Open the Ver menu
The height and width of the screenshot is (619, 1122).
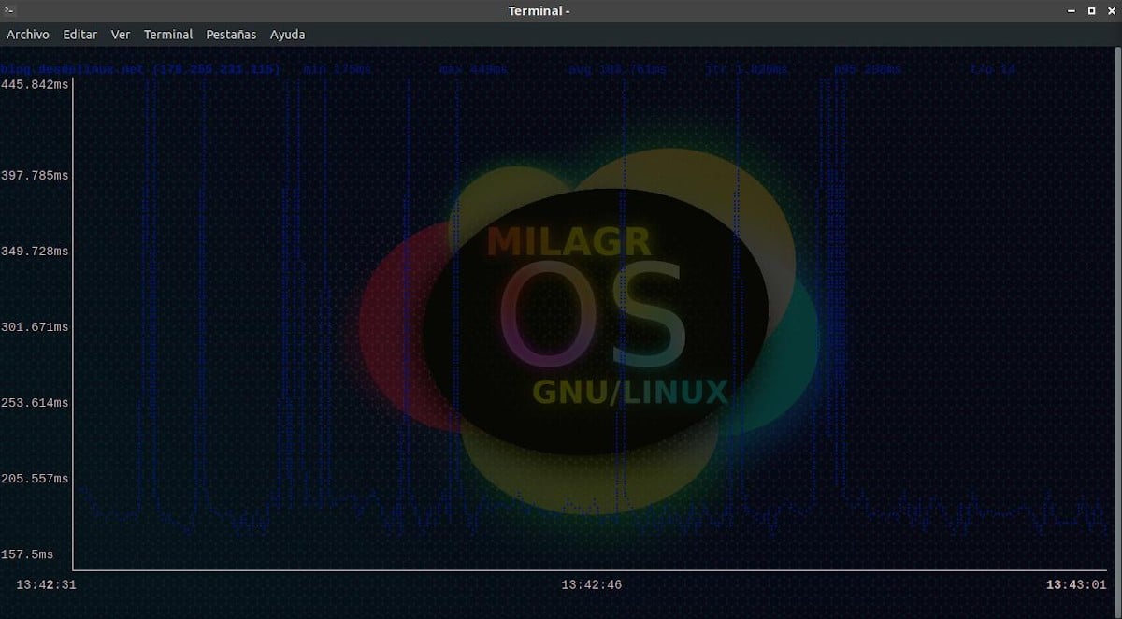pyautogui.click(x=121, y=34)
